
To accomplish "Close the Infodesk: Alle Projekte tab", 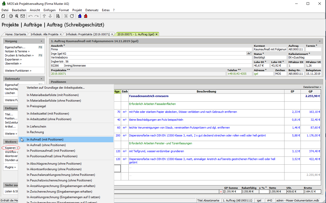I will [61, 34].
